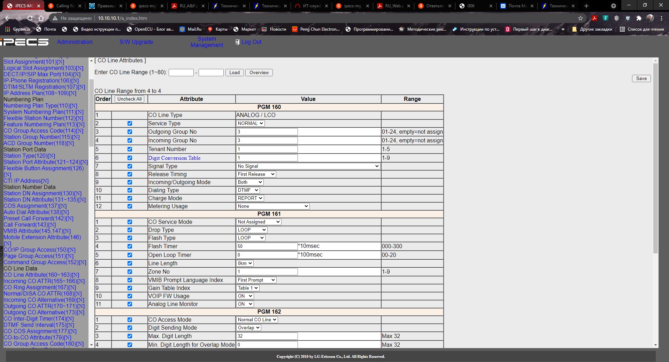Toggle the Flash Timer row checkbox

[130, 246]
